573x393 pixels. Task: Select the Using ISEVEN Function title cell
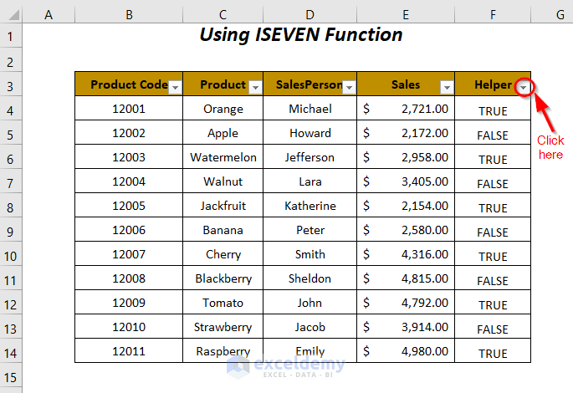coord(301,35)
